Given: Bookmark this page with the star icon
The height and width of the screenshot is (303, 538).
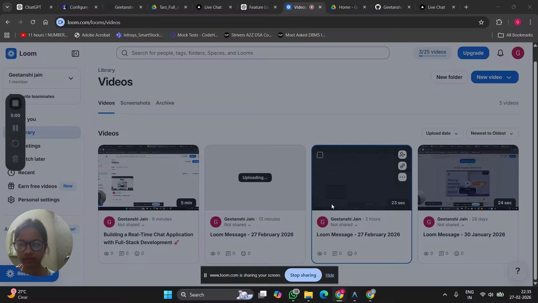Looking at the screenshot, I should tap(481, 22).
